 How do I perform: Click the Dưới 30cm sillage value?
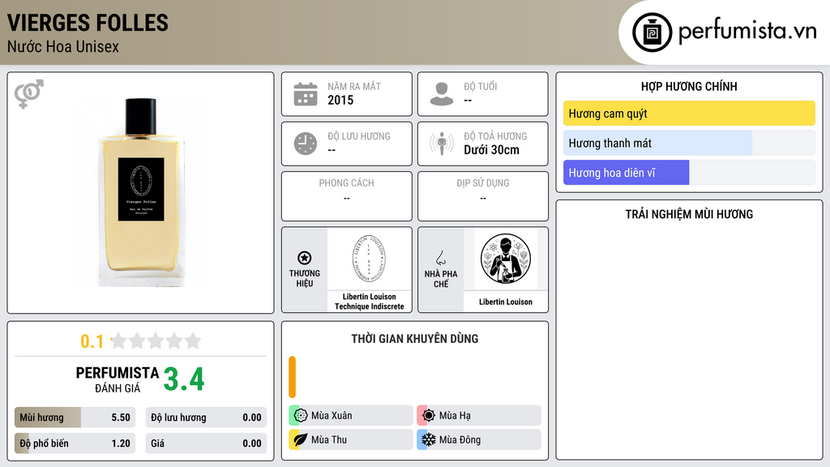pos(491,150)
